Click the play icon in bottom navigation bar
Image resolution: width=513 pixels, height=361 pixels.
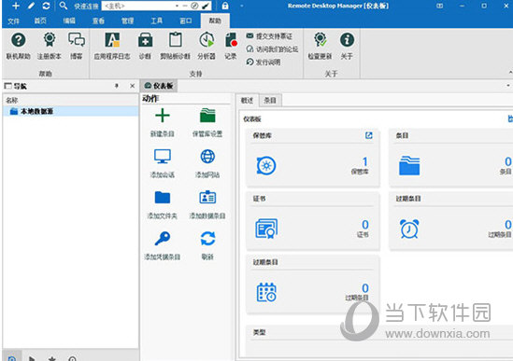pyautogui.click(x=32, y=358)
